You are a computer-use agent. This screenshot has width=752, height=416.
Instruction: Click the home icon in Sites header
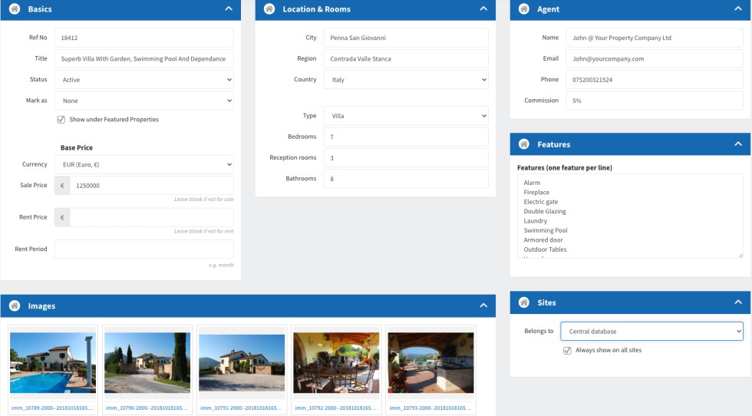coord(524,302)
